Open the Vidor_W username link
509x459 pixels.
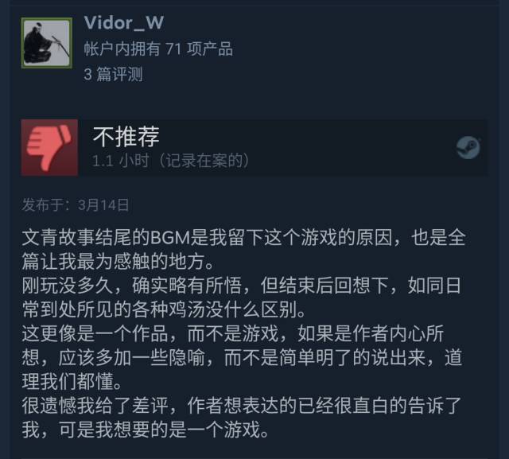point(124,23)
